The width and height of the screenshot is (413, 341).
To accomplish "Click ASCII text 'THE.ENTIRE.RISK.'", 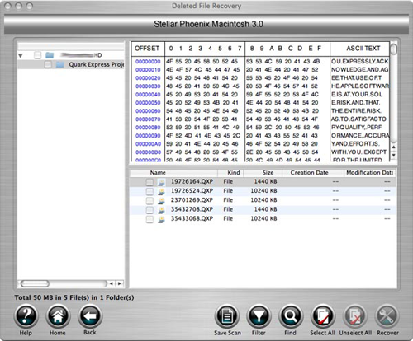I will [356, 111].
